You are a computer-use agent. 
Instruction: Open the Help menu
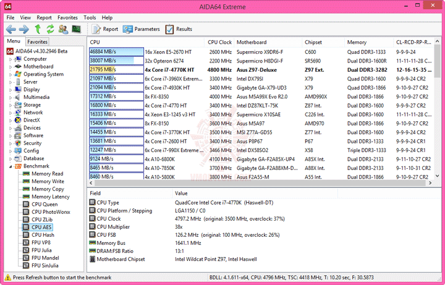coord(107,17)
